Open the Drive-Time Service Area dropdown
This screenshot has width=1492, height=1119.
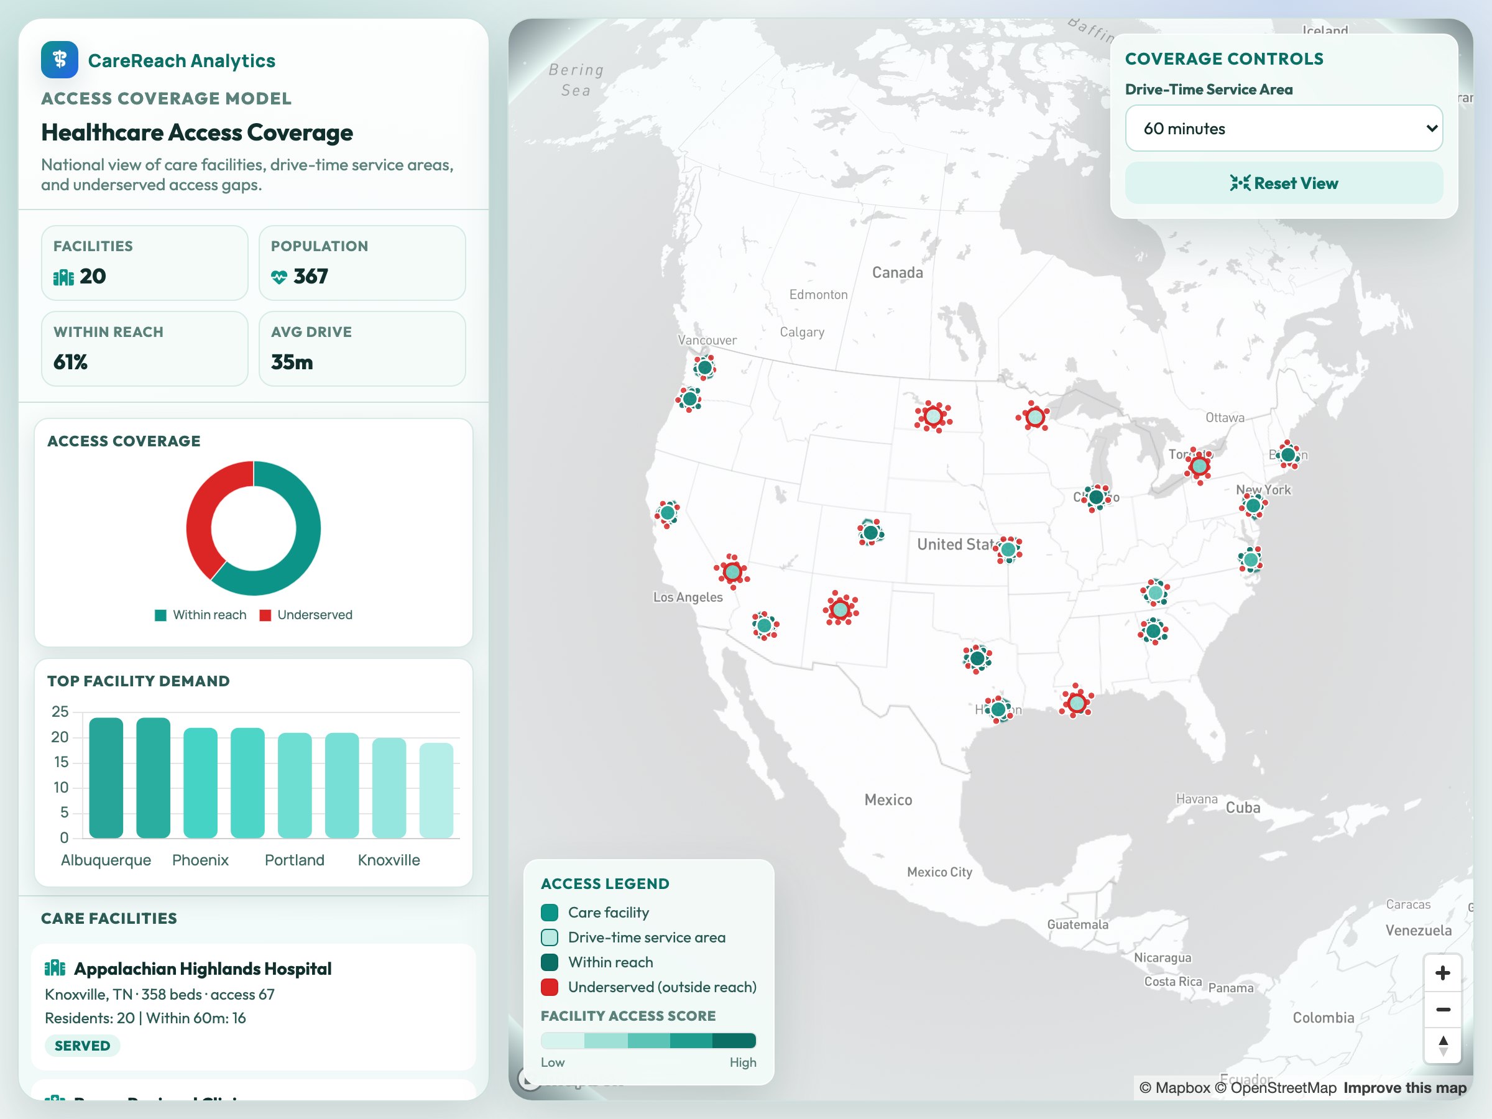1284,128
